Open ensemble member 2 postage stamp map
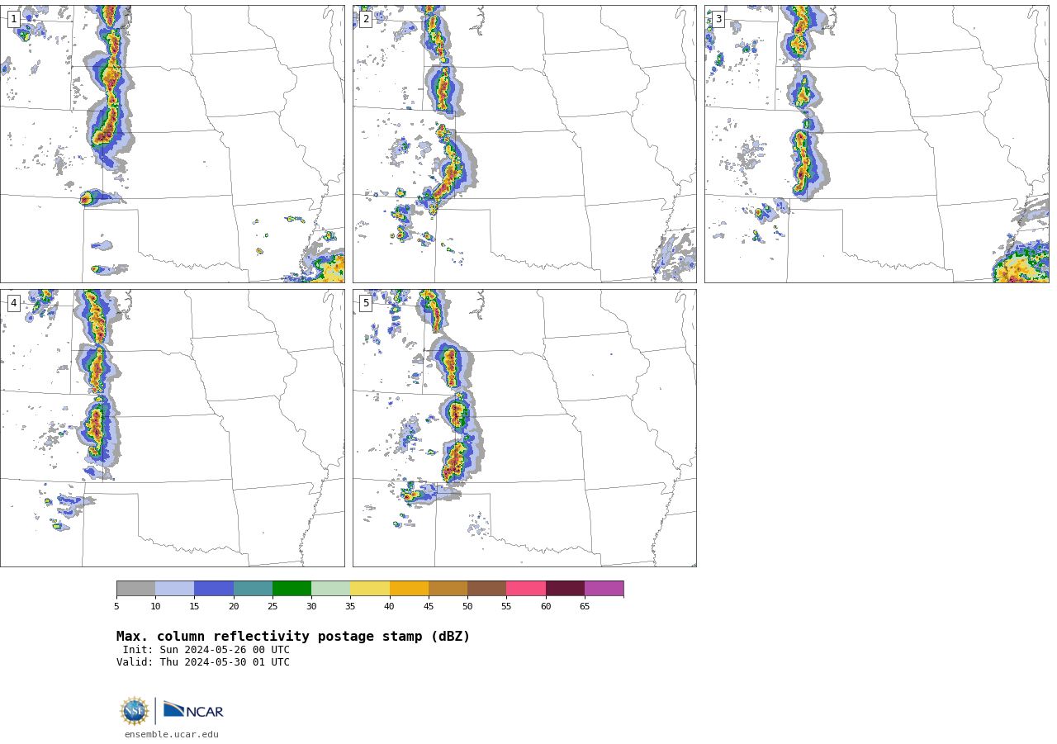Viewport: 1057px width, 744px height. (524, 144)
